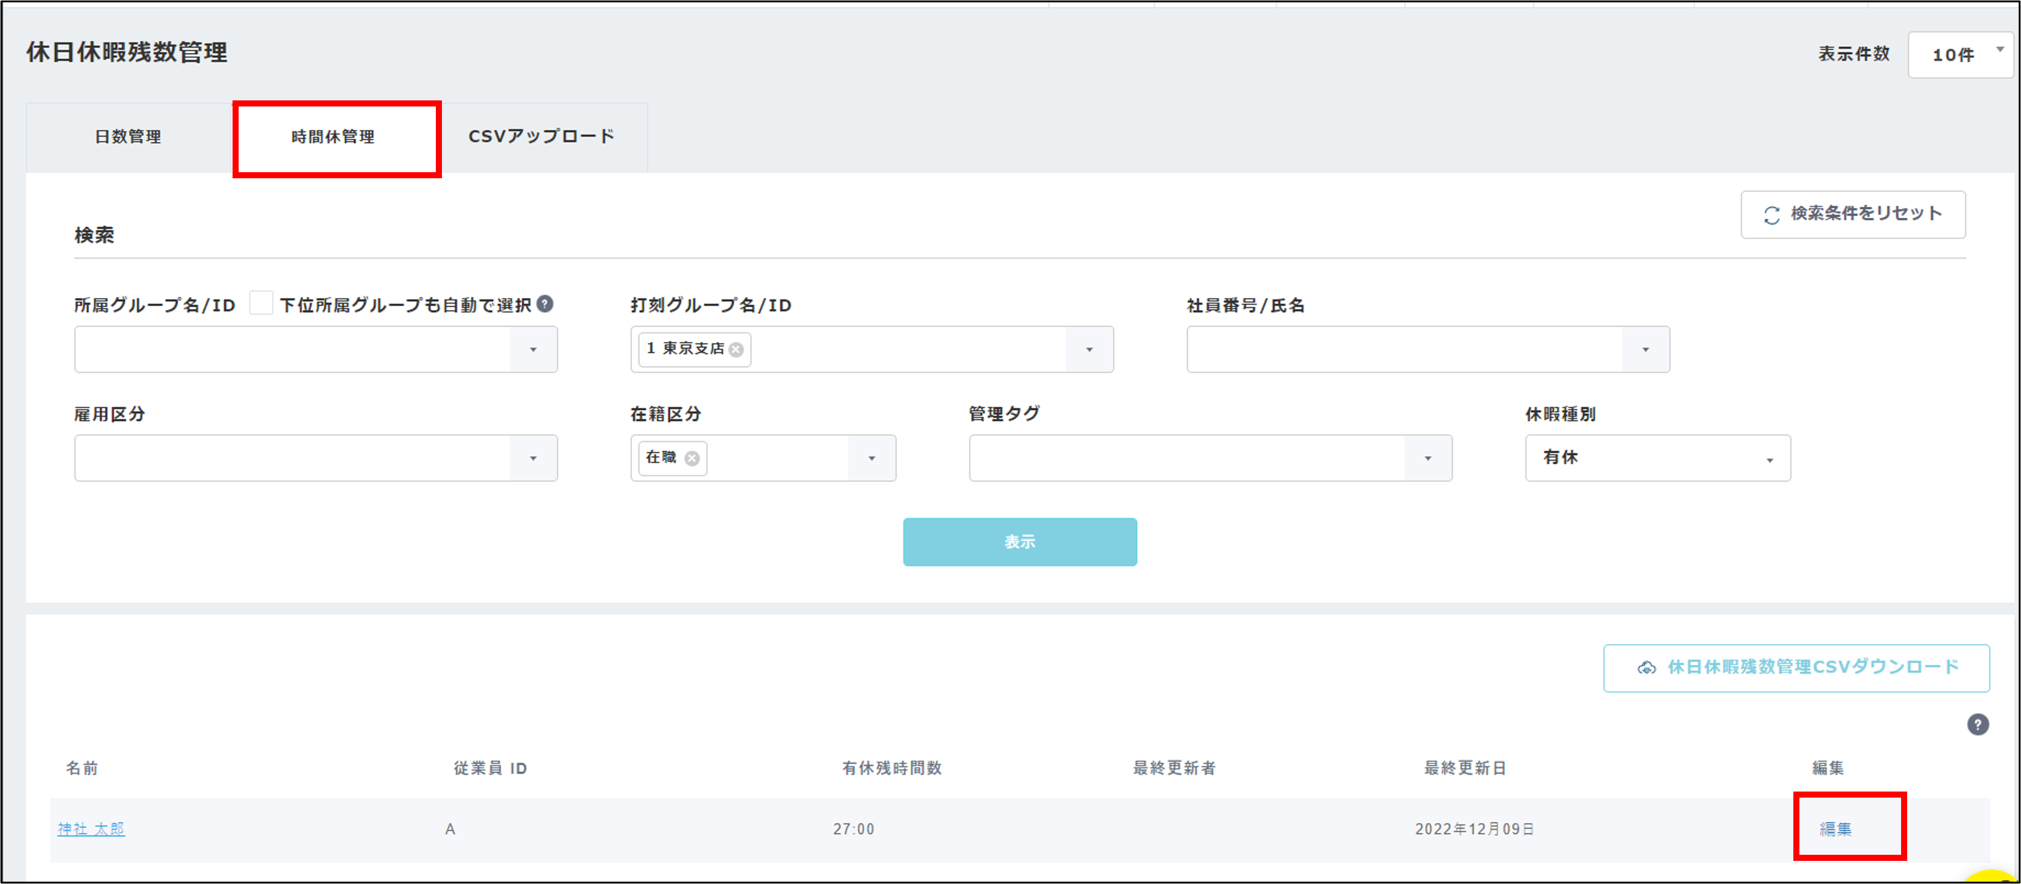Remove the 東京支店 tag chip

(736, 350)
